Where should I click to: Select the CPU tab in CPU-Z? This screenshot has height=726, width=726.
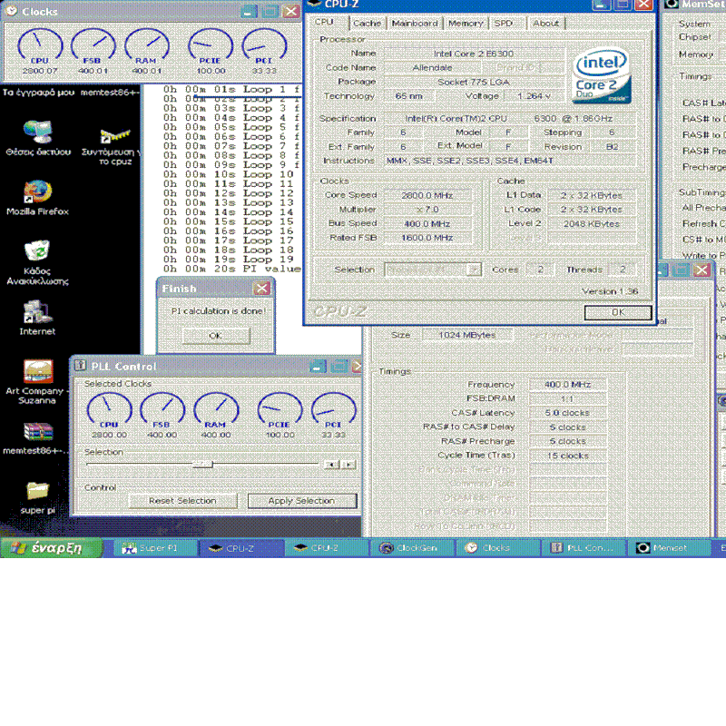324,22
